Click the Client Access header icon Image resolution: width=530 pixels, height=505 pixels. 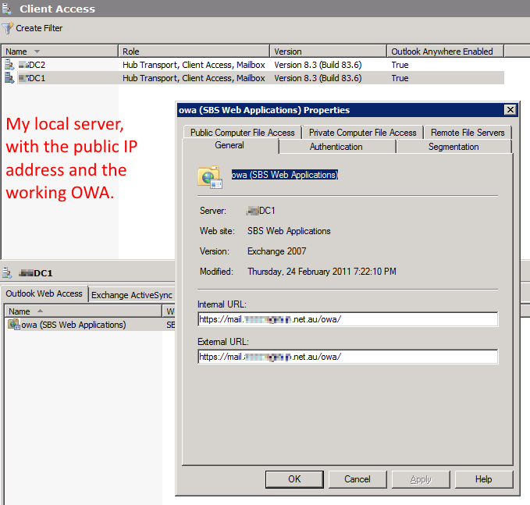point(7,9)
